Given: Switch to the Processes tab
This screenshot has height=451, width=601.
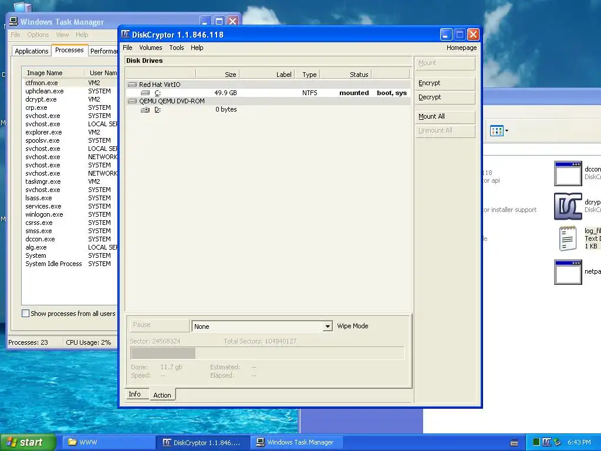Looking at the screenshot, I should pos(69,51).
